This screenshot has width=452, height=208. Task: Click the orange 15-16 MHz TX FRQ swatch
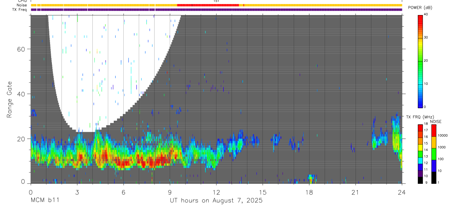coord(420,141)
